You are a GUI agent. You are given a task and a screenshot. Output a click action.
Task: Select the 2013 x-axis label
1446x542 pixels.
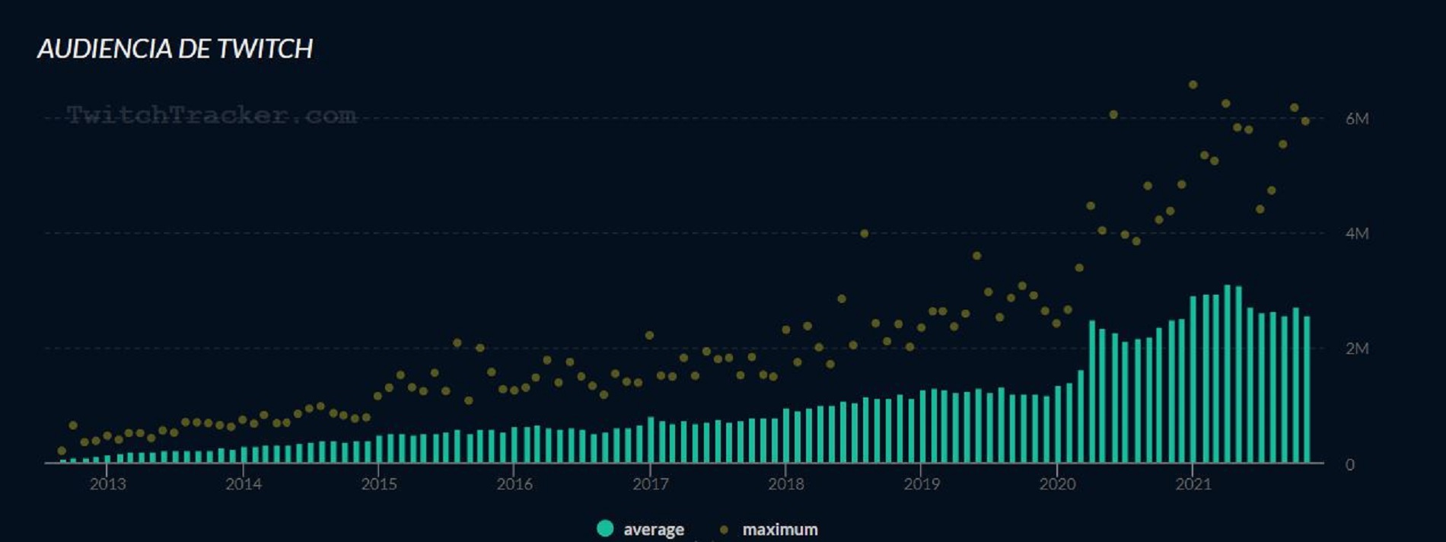coord(107,484)
